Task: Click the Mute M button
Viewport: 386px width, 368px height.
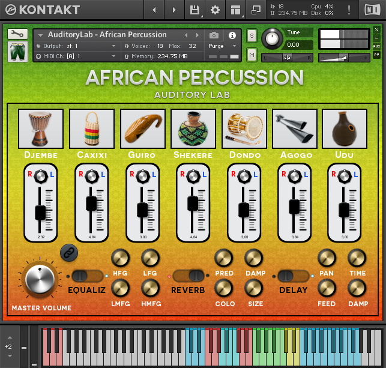Action: (251, 55)
